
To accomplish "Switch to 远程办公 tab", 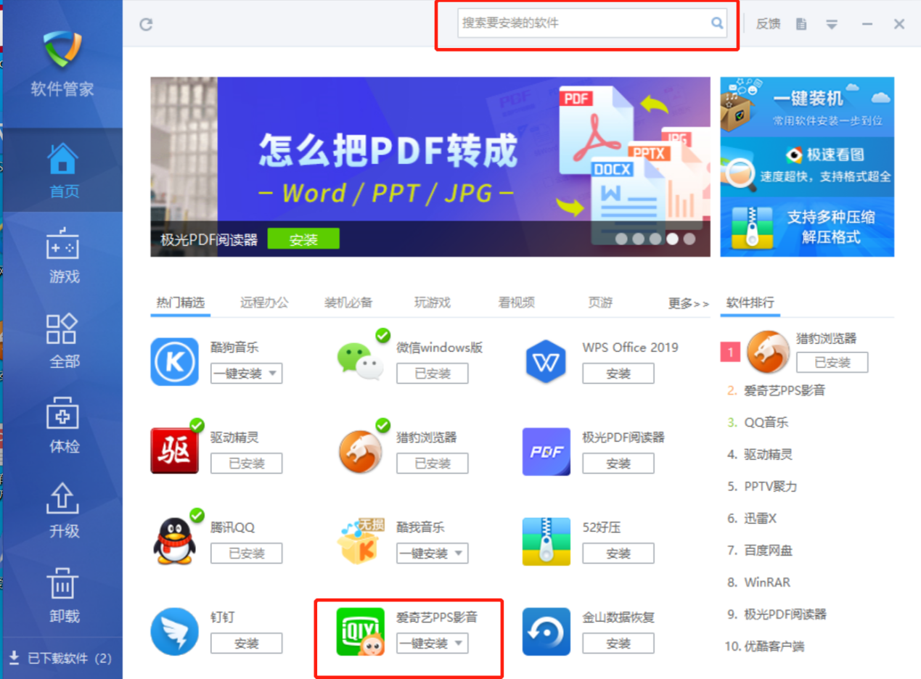I will [264, 303].
